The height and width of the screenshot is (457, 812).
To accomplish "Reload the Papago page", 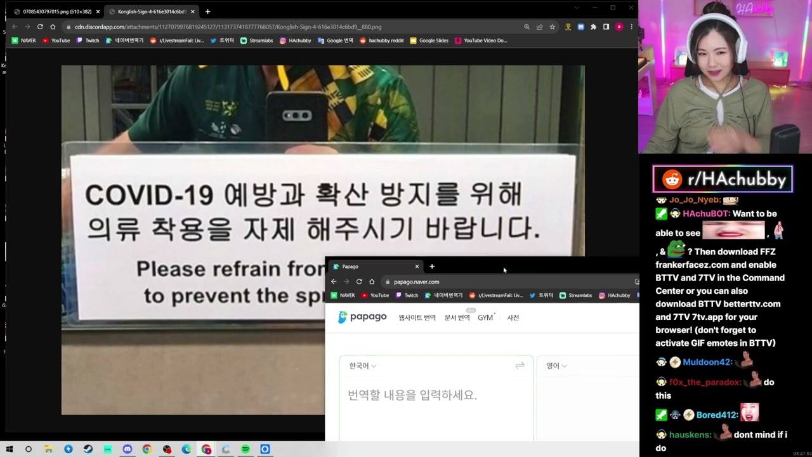I will [x=359, y=282].
